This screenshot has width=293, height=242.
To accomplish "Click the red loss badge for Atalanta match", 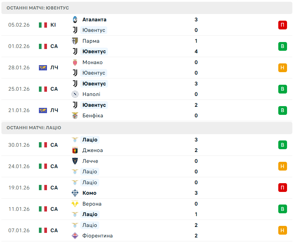I will 282,25.
